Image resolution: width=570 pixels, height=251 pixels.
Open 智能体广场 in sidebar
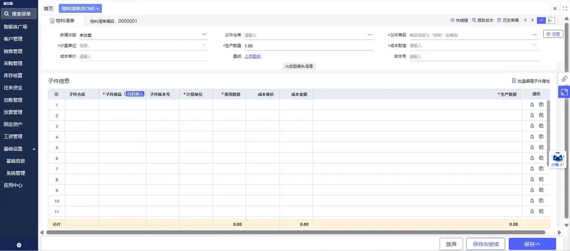coord(16,27)
